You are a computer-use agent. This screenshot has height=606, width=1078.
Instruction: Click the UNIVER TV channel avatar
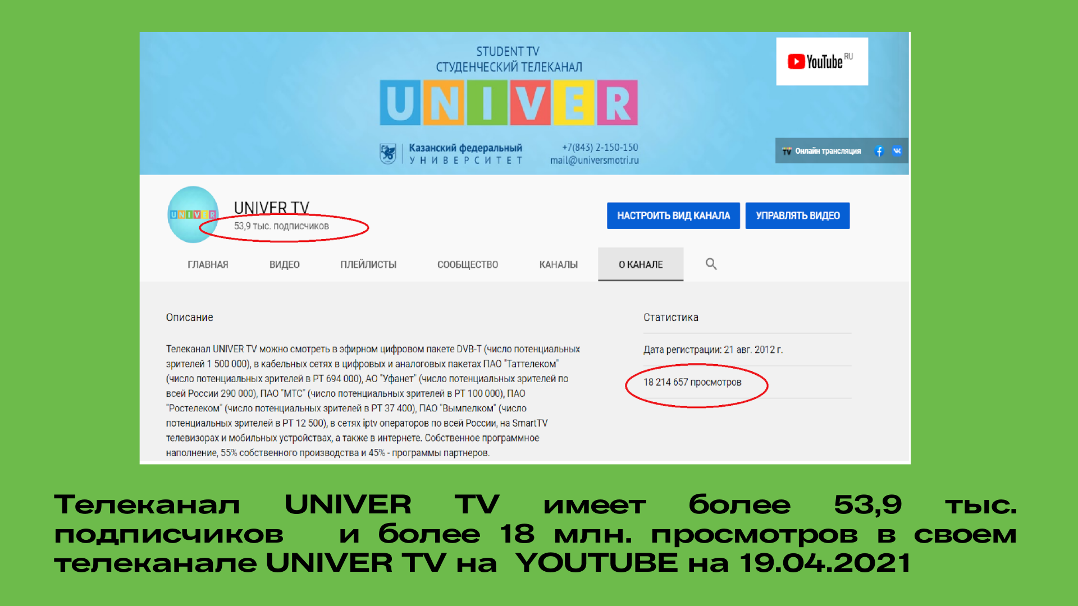click(193, 214)
